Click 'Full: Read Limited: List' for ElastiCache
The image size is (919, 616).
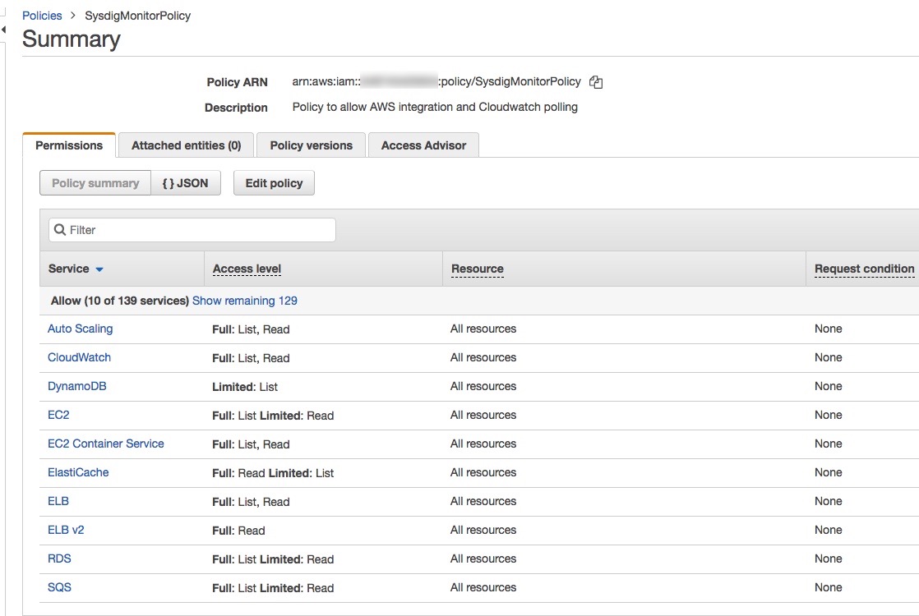point(273,472)
